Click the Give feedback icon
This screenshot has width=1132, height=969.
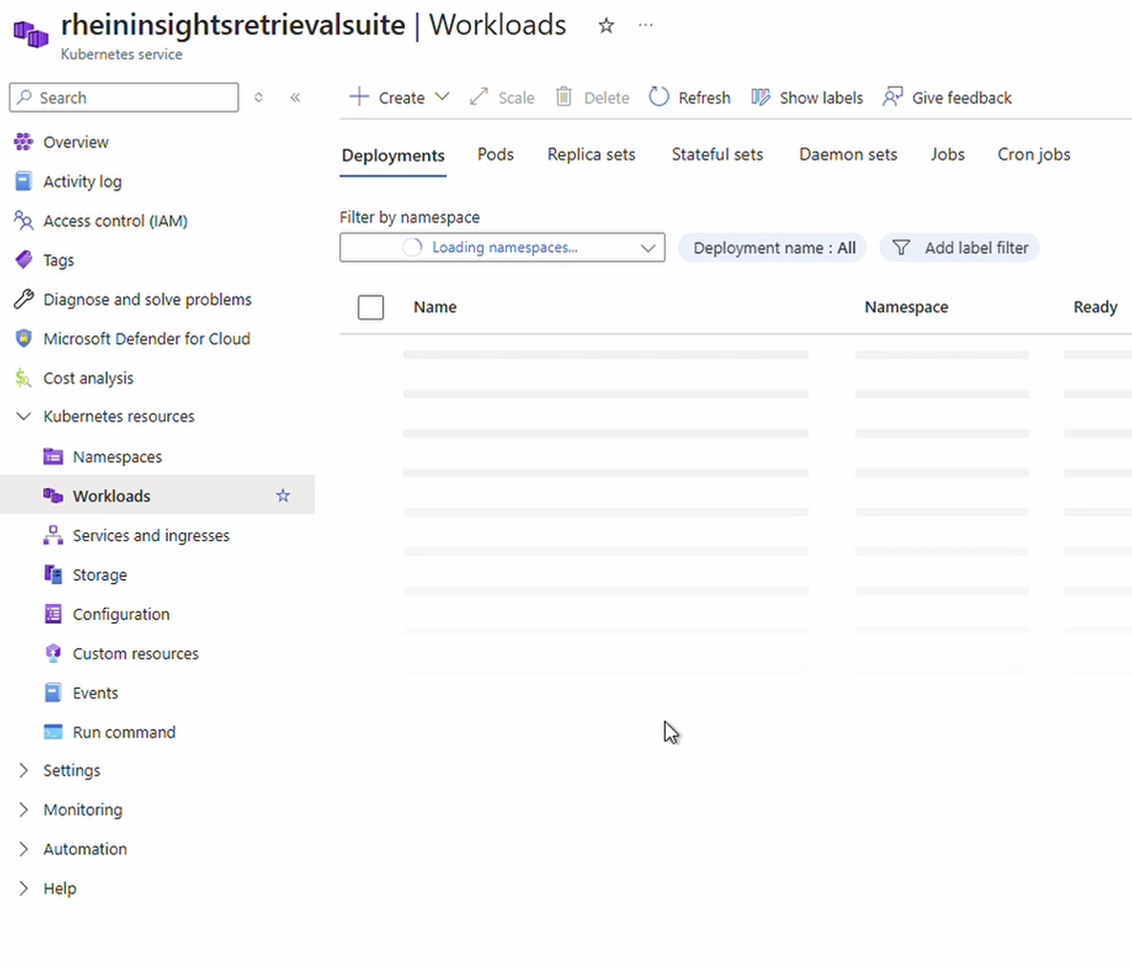[x=893, y=97]
